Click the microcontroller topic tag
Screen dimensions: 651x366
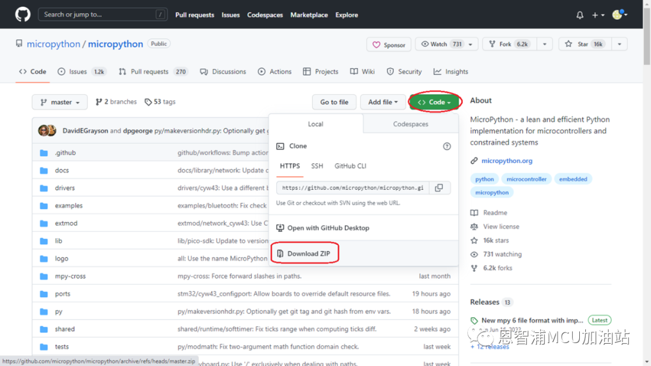526,179
